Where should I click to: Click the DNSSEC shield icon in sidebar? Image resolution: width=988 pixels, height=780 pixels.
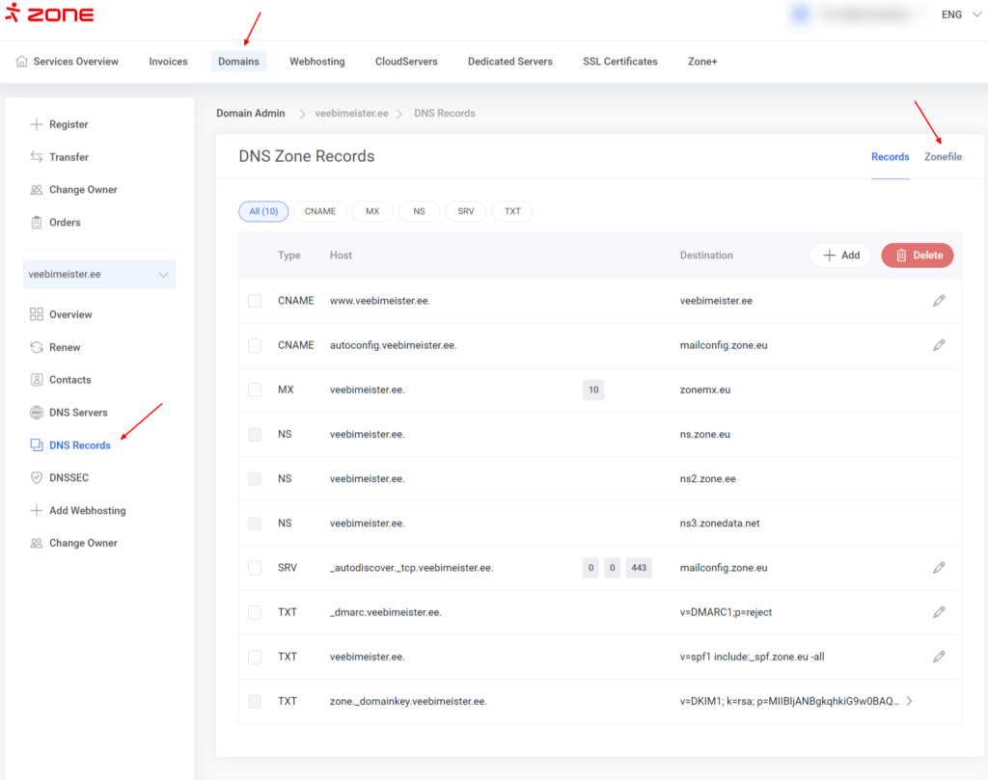coord(37,478)
